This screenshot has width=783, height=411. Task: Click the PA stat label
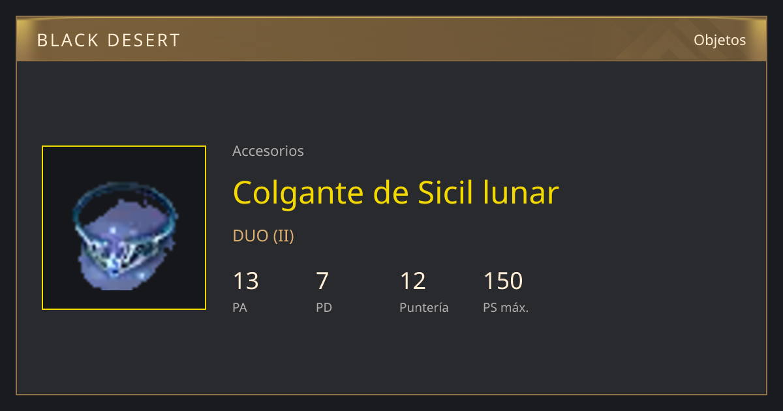coord(239,307)
